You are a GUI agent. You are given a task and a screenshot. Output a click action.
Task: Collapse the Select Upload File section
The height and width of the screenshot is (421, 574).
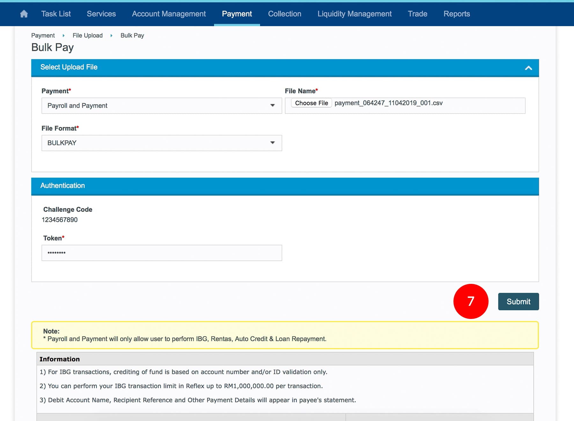click(x=528, y=68)
